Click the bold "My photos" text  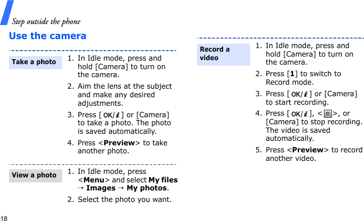(146, 188)
